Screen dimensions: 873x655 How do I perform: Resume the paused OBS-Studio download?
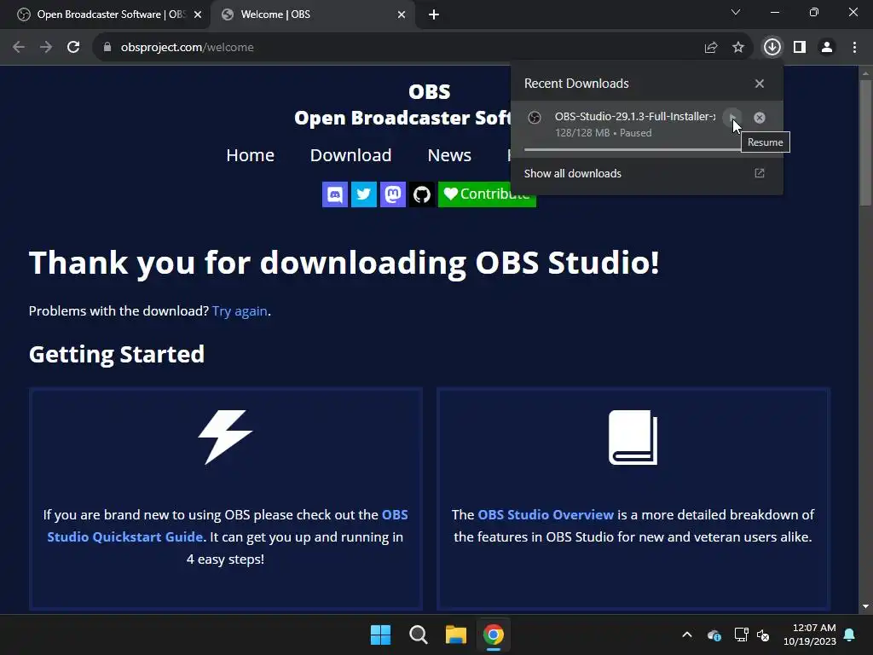coord(732,118)
